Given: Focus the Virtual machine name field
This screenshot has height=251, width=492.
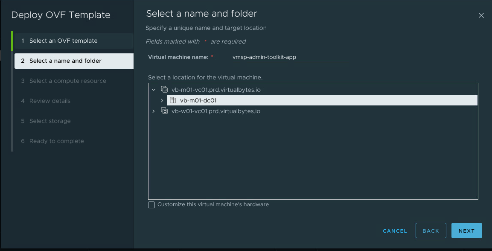Looking at the screenshot, I should point(290,58).
